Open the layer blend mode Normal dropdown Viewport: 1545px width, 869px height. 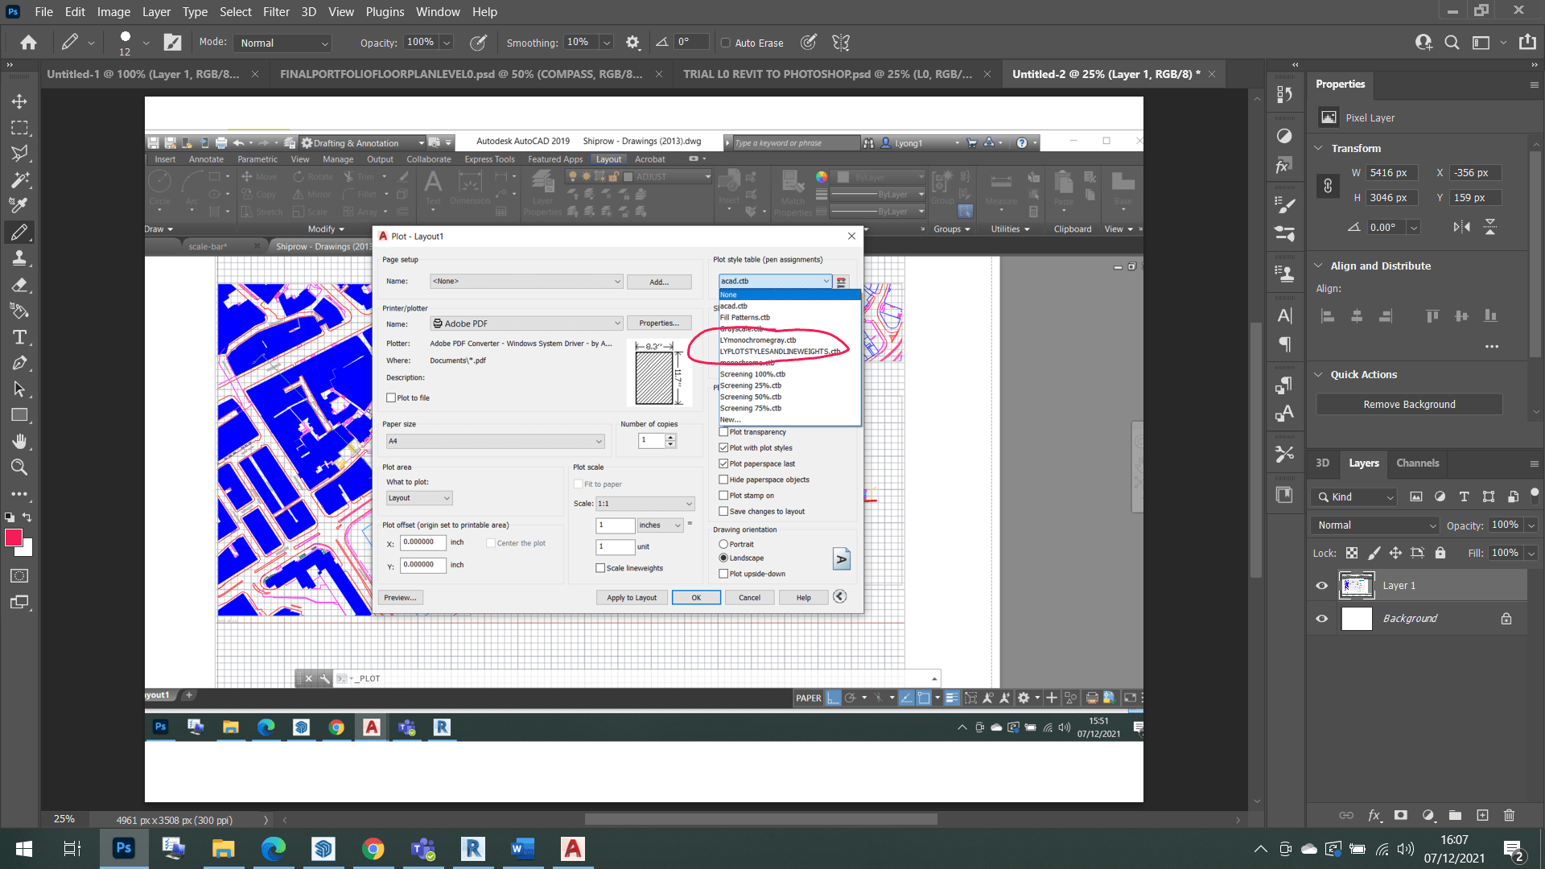coord(1375,525)
